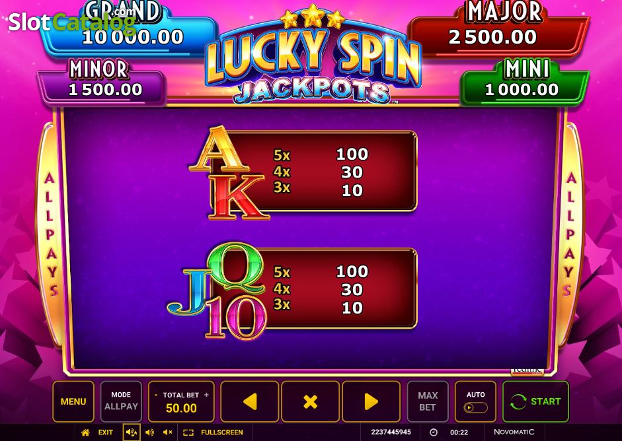
Task: Change the MODE ALLPAY setting
Action: 121,402
